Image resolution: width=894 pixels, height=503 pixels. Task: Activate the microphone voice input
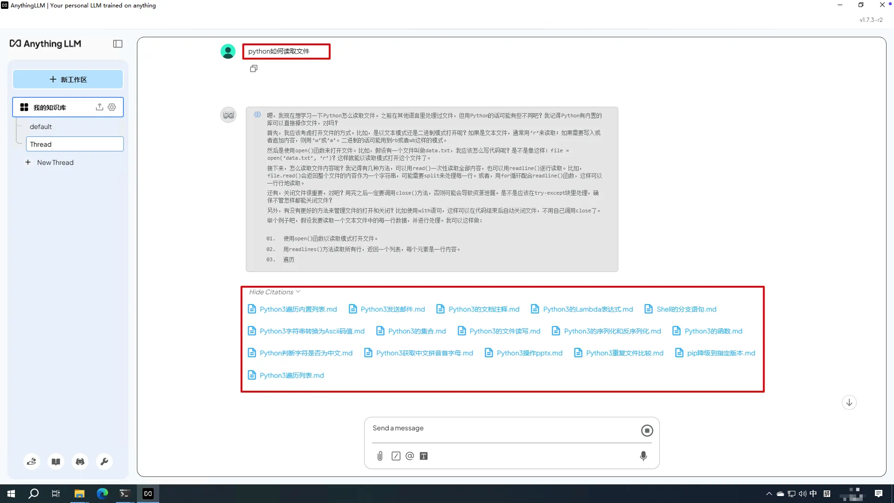643,456
